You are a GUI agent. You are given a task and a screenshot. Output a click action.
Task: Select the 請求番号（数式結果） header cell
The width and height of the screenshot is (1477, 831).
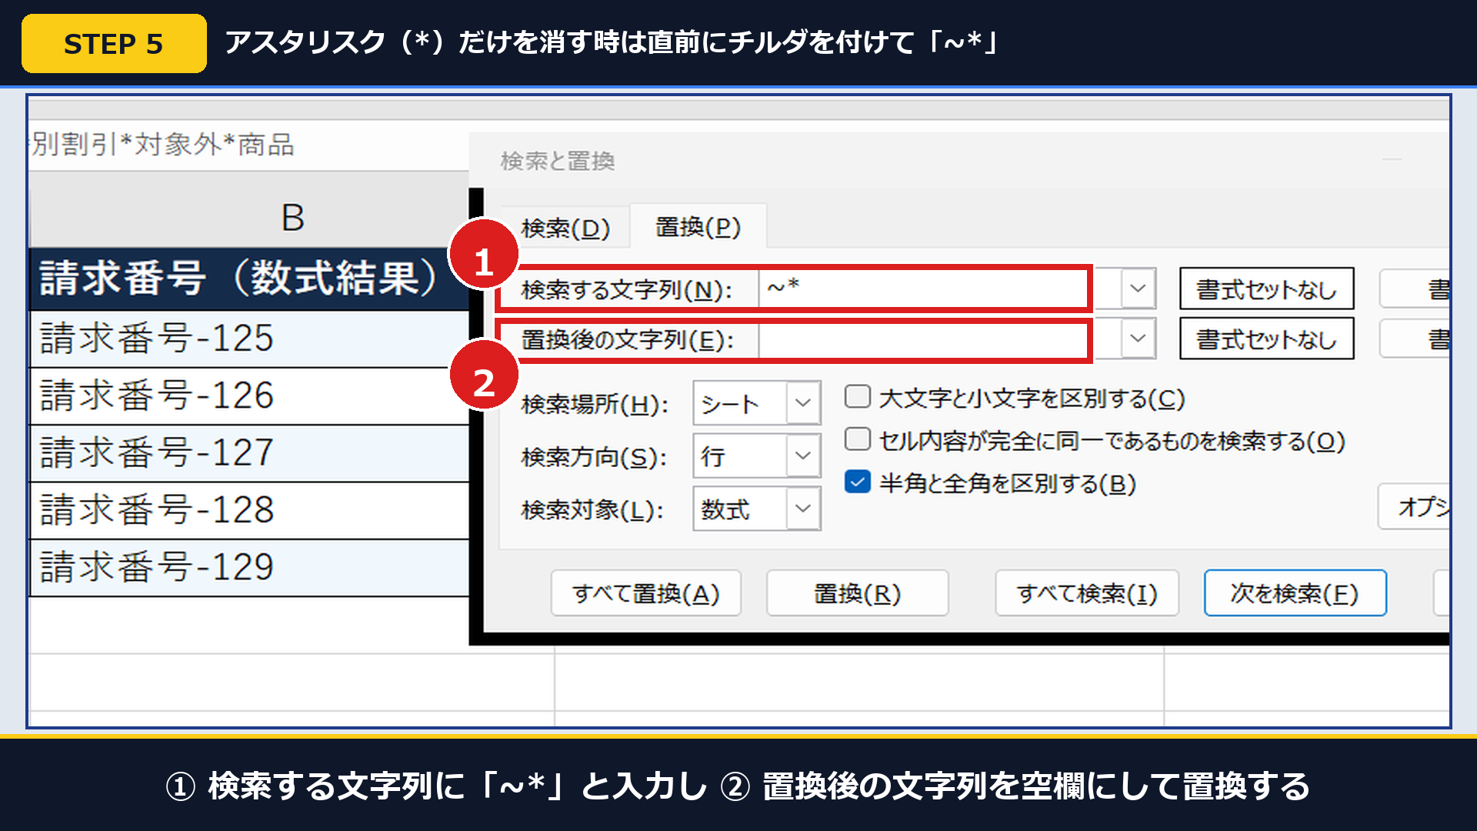coord(249,279)
